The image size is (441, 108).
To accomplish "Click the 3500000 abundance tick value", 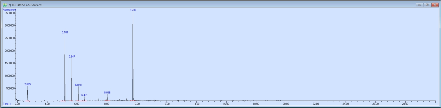I will pyautogui.click(x=10, y=13).
